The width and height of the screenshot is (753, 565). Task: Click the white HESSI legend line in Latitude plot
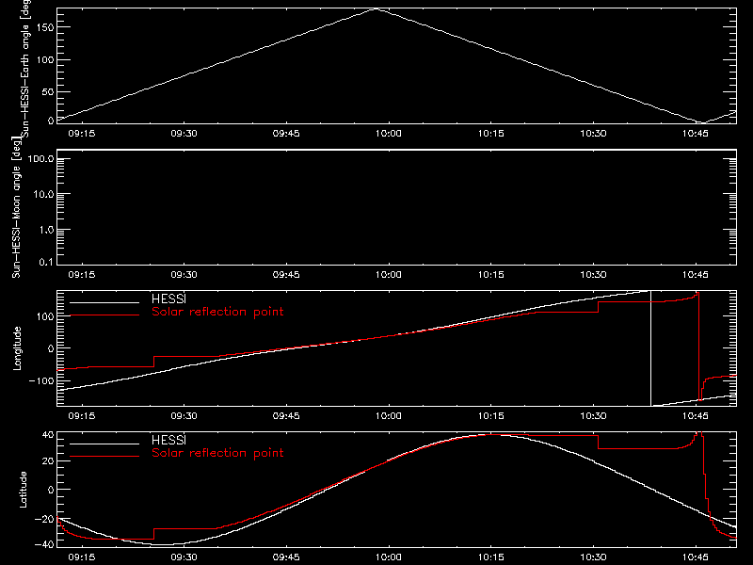click(104, 444)
